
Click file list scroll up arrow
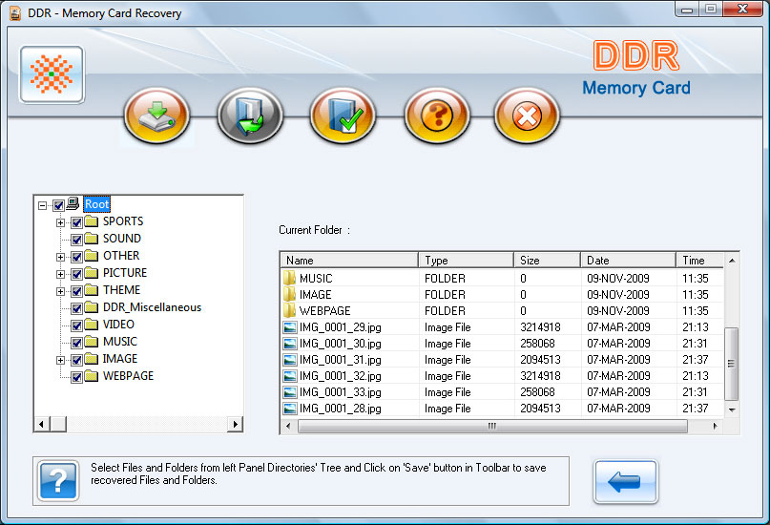732,260
